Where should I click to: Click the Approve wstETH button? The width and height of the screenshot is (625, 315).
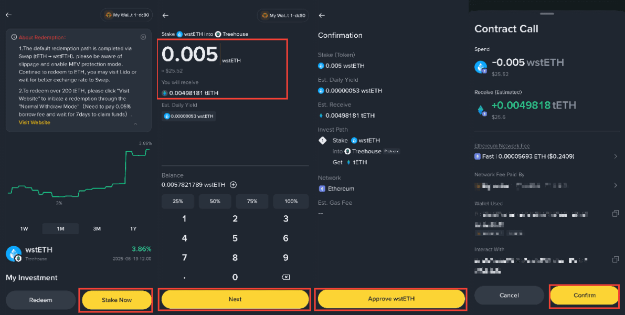click(391, 299)
